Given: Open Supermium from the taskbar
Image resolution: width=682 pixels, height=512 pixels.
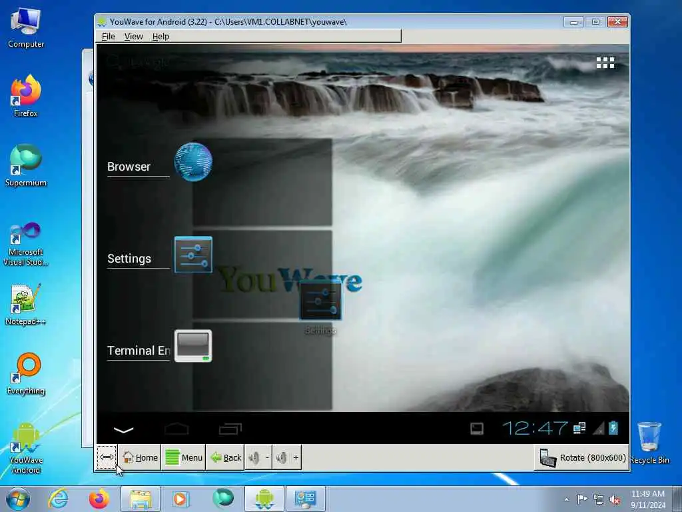Looking at the screenshot, I should pyautogui.click(x=223, y=499).
